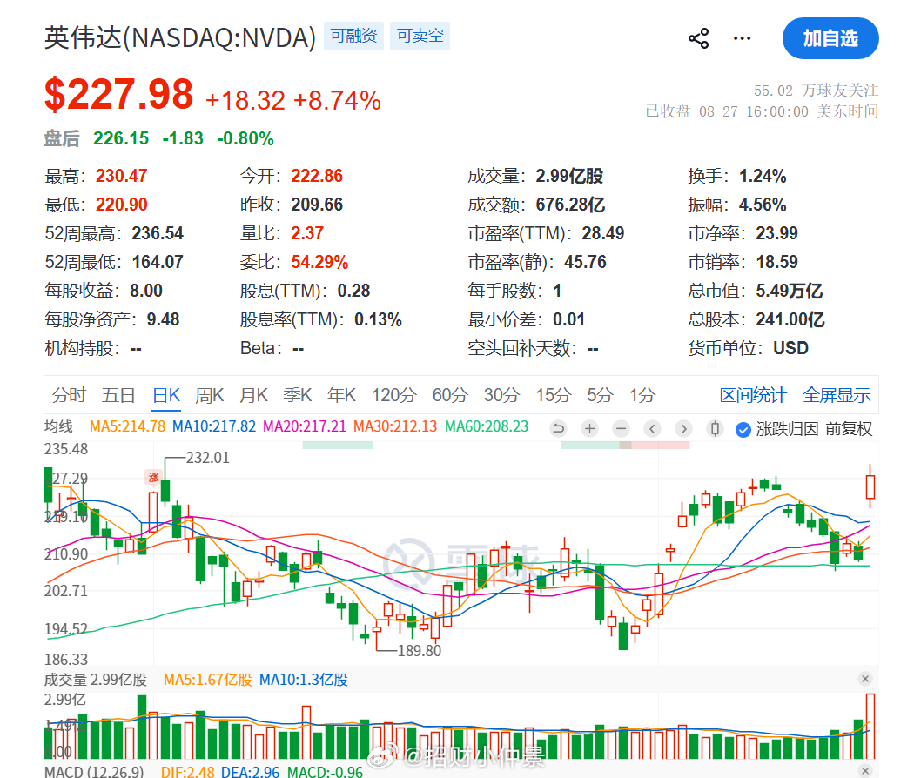Click the stock price $227.98
This screenshot has height=778, width=914.
point(118,94)
